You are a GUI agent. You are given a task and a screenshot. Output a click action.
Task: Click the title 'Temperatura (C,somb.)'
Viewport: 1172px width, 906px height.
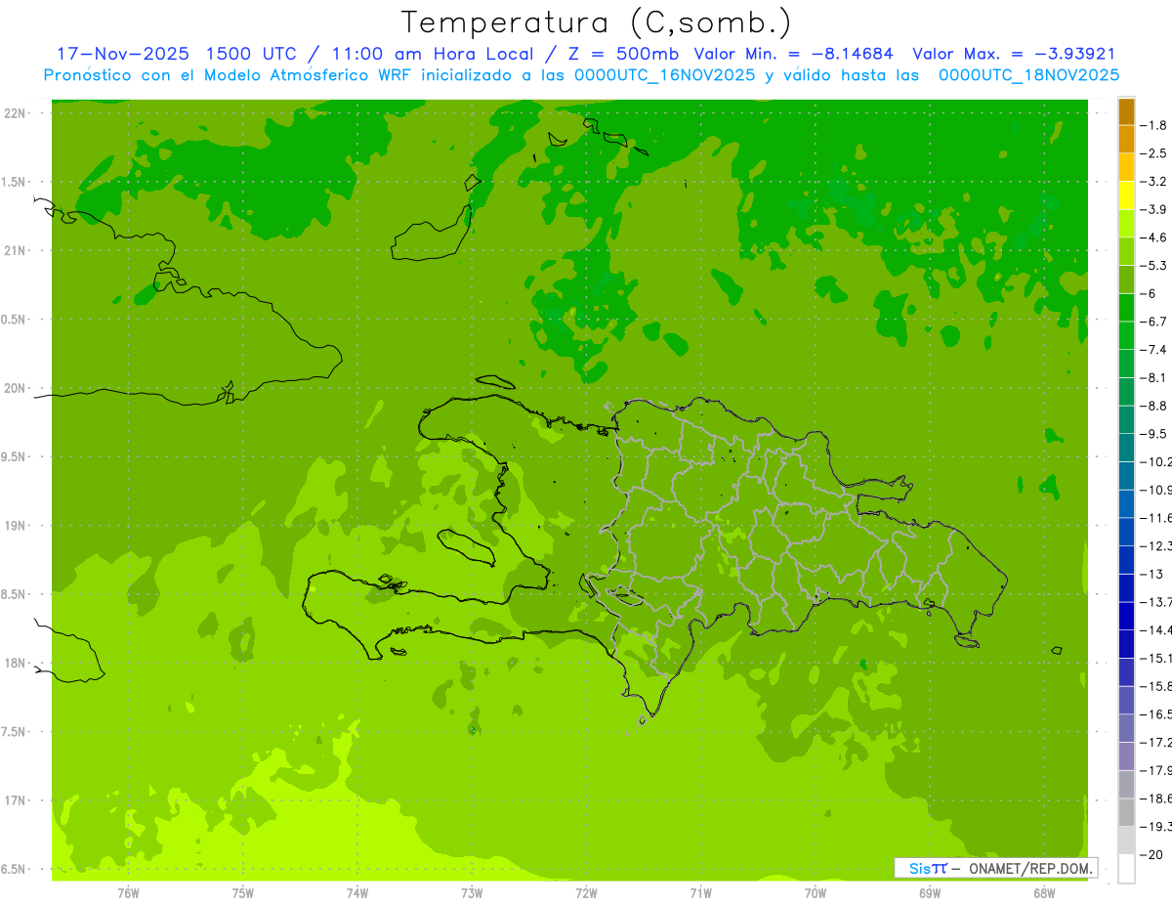pyautogui.click(x=597, y=23)
